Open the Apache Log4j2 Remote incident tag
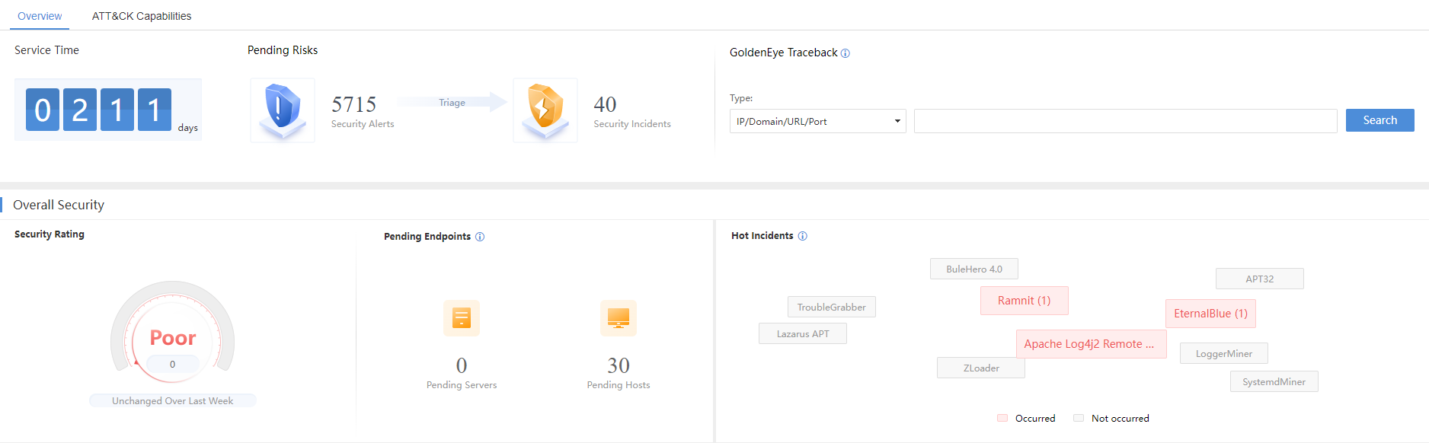 tap(1090, 344)
